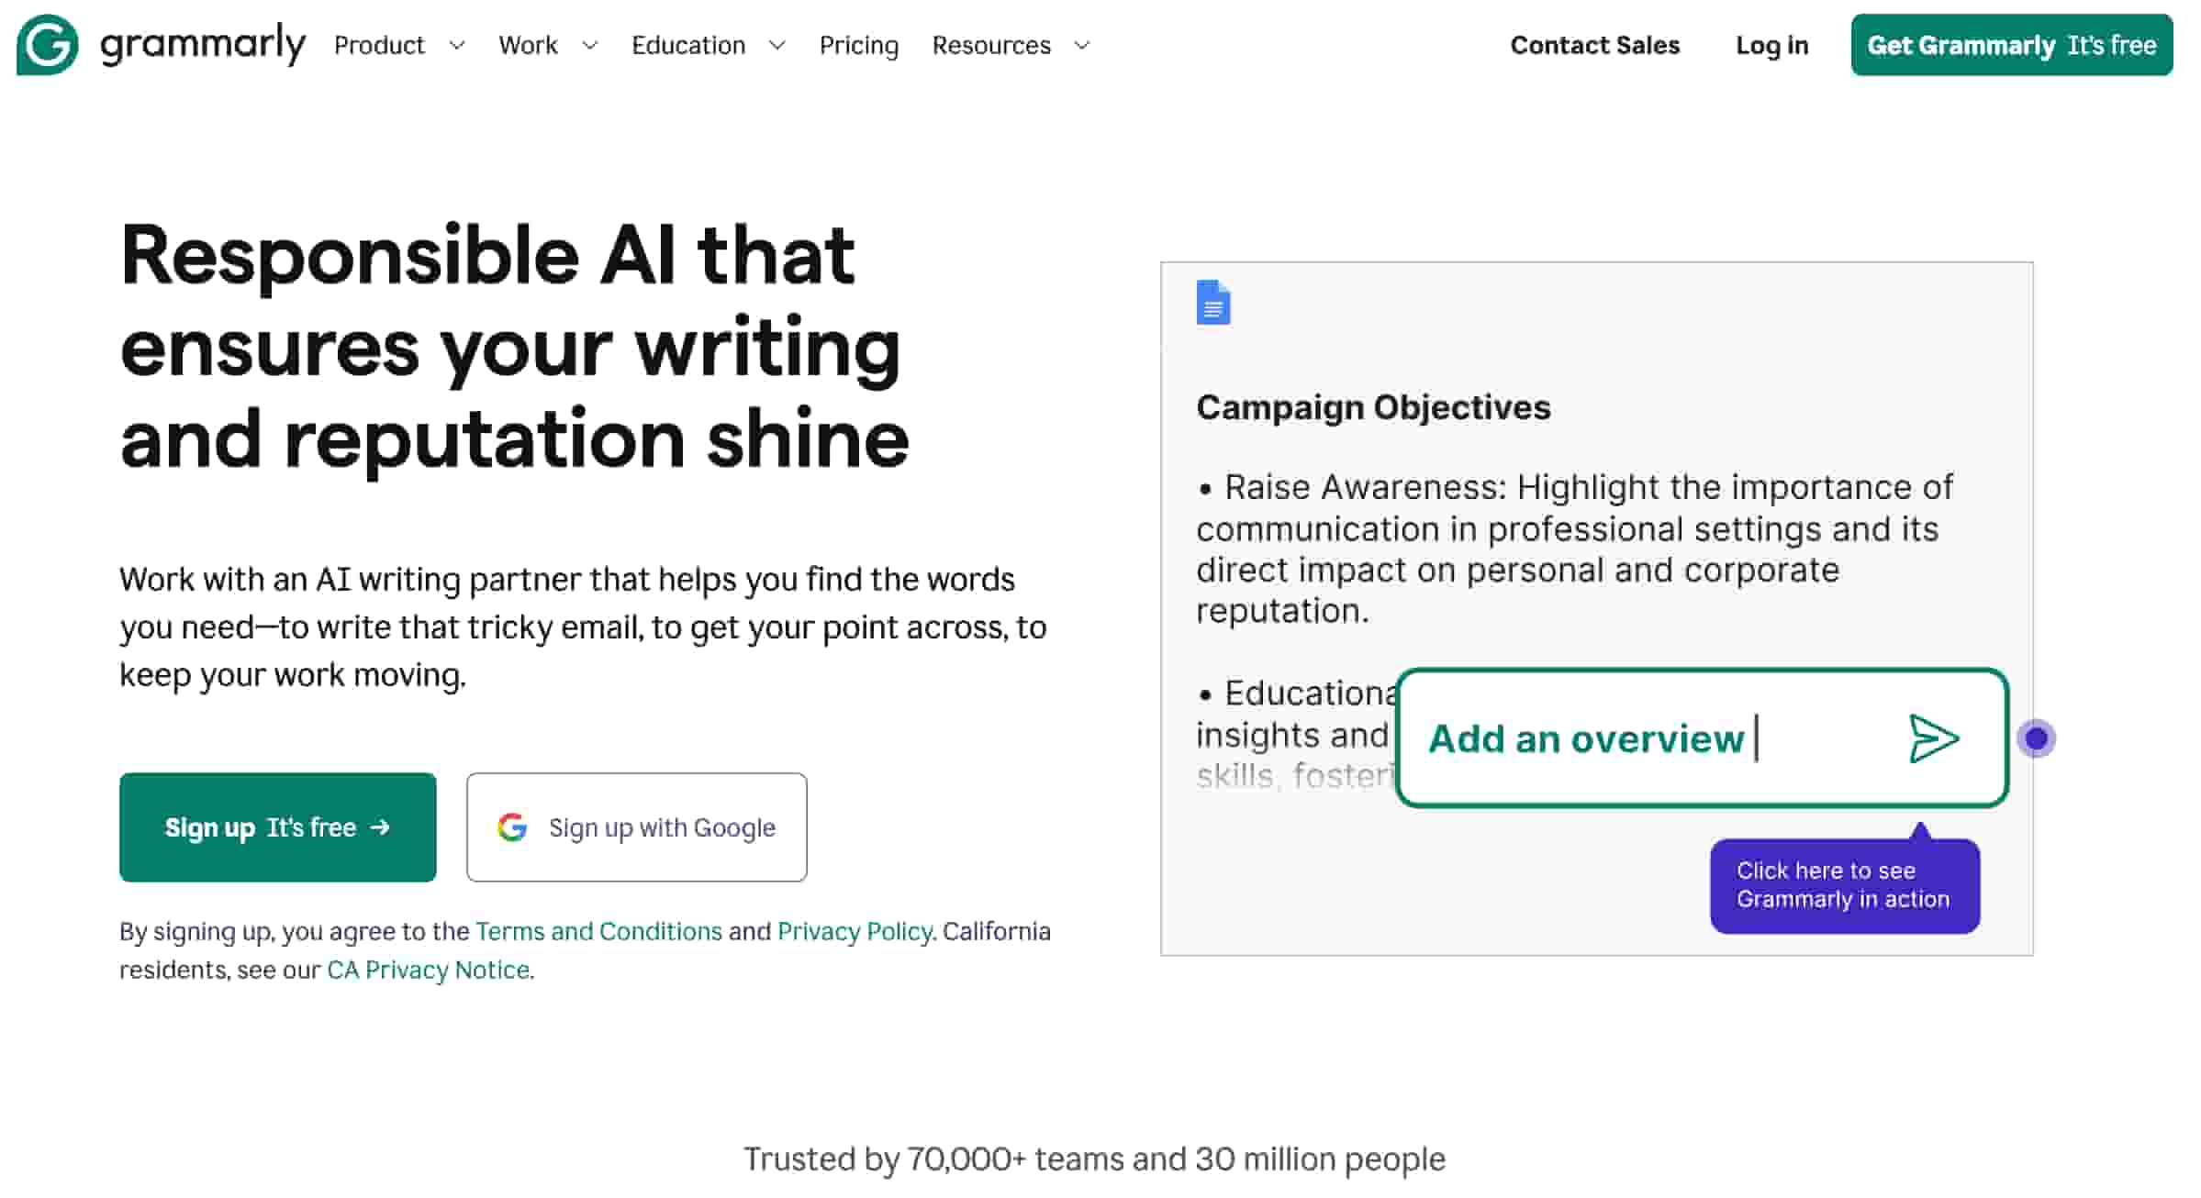Open the Log in page
The image size is (2201, 1198).
click(x=1771, y=45)
